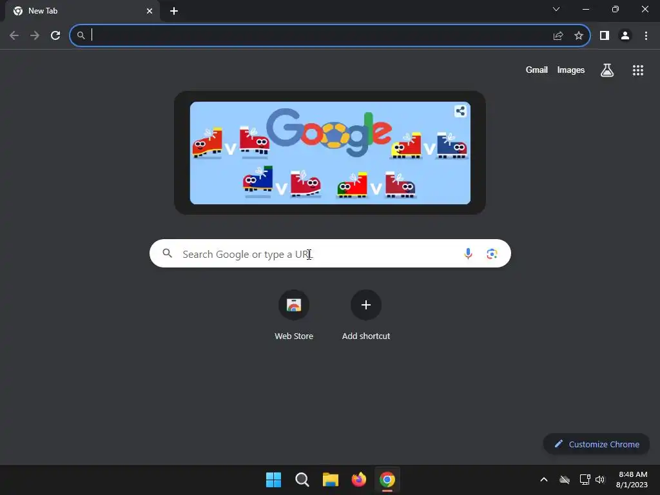The height and width of the screenshot is (495, 660).
Task: Click the Chrome taskbar icon
Action: (387, 480)
